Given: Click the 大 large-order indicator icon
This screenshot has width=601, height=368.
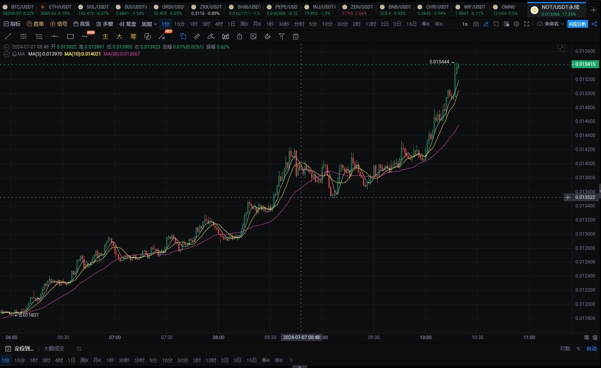Looking at the screenshot, I should click(119, 36).
